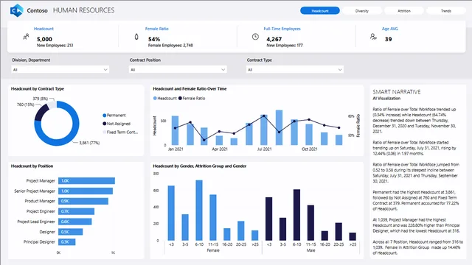Open the Attrition tab
This screenshot has width=472, height=265.
click(404, 11)
